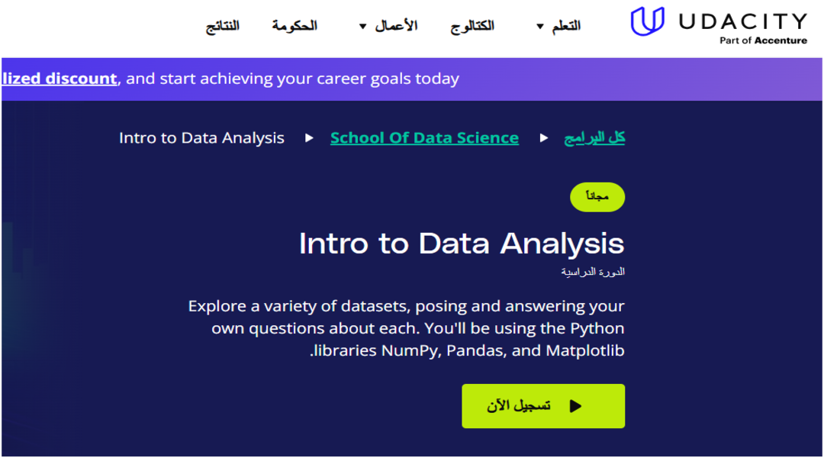824x458 pixels.
Task: Open the التعلم chevron arrow
Action: pos(540,25)
